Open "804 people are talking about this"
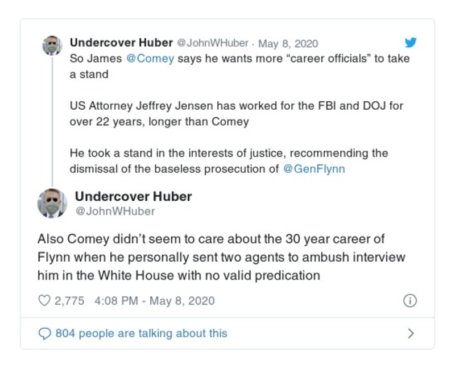The height and width of the screenshot is (372, 455). (141, 333)
